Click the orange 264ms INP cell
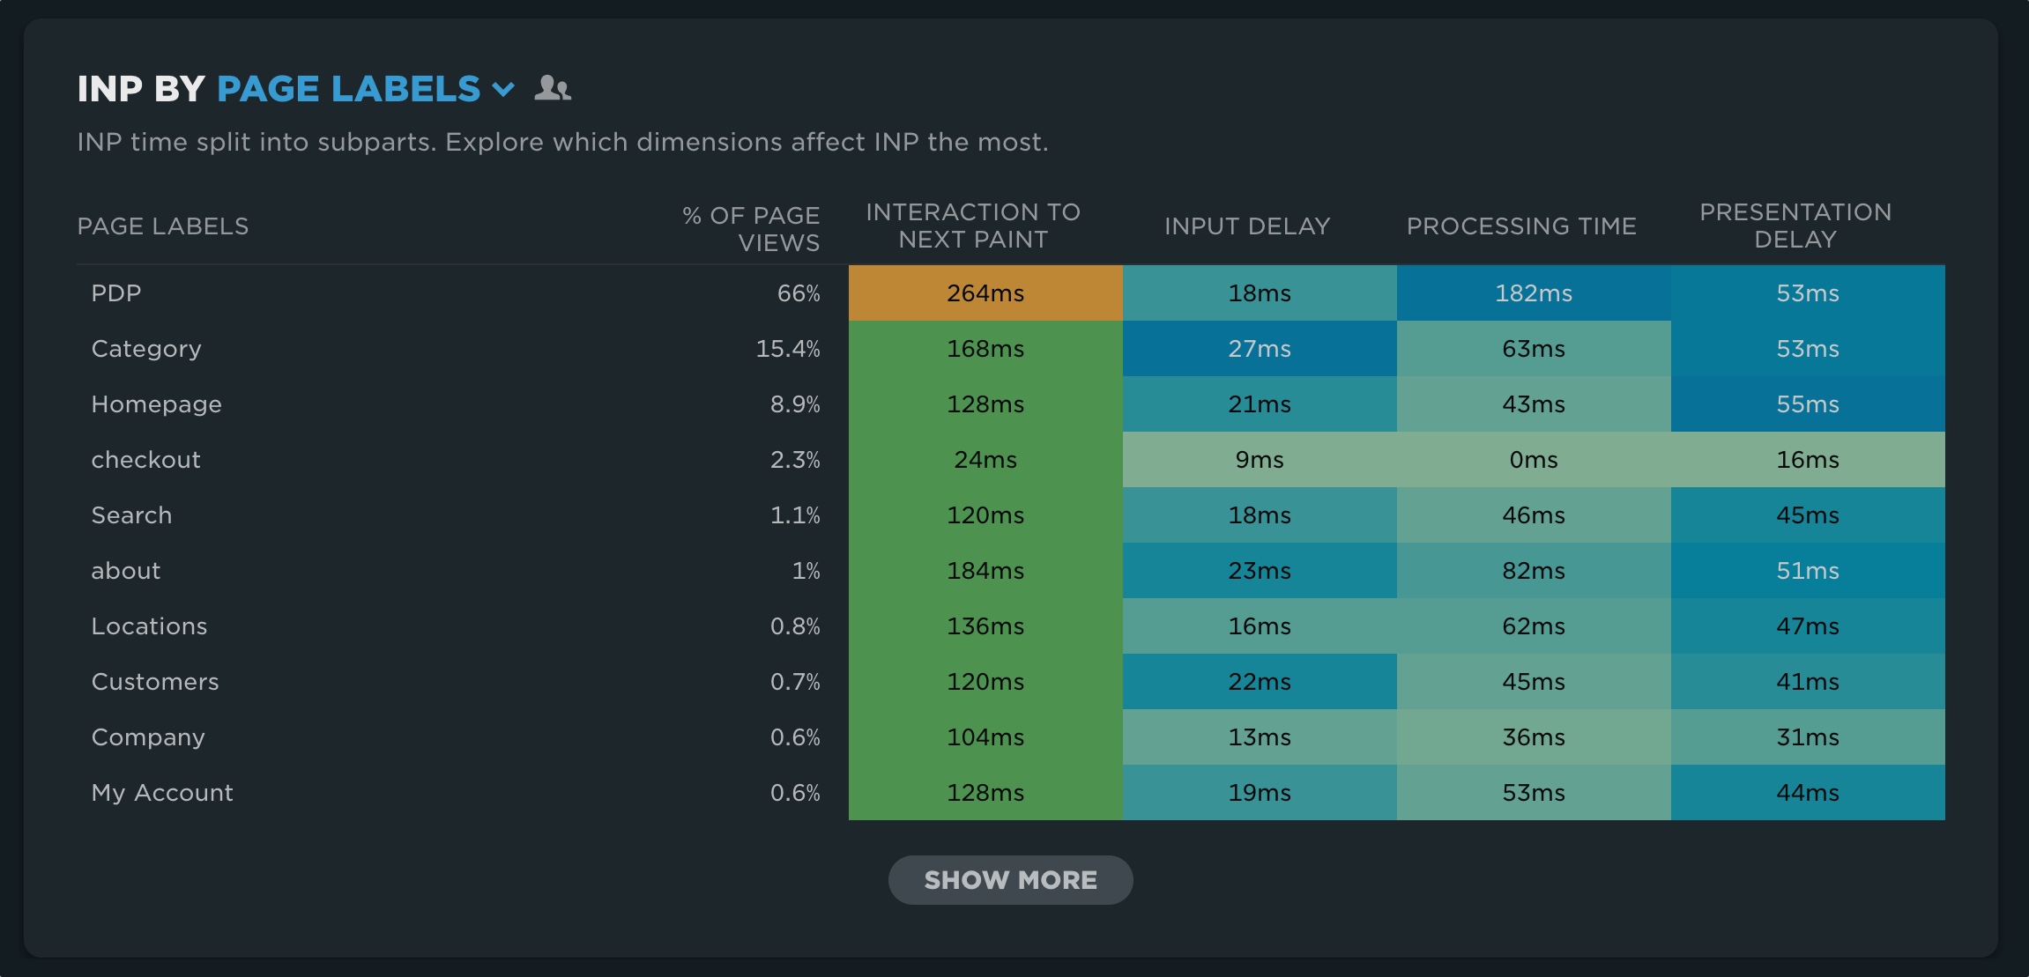 985,293
